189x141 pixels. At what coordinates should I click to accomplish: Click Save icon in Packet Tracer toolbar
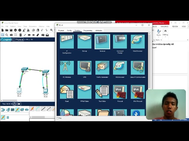point(11,30)
